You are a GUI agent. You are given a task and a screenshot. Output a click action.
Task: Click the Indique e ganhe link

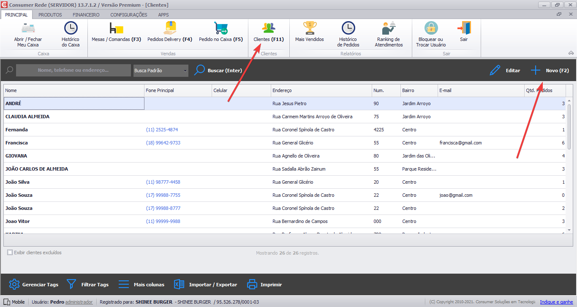pos(556,302)
